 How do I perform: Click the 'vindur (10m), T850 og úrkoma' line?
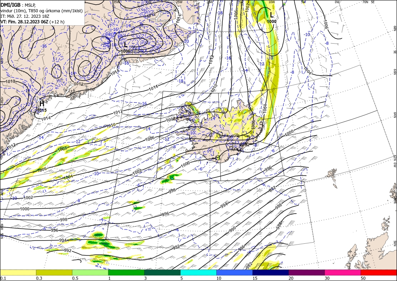pos(42,10)
